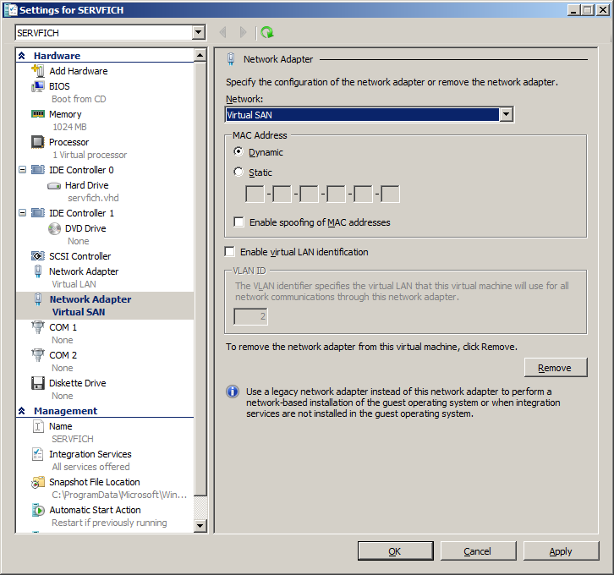This screenshot has height=575, width=614.
Task: Click the scroll up arrow in hardware list
Action: point(200,55)
